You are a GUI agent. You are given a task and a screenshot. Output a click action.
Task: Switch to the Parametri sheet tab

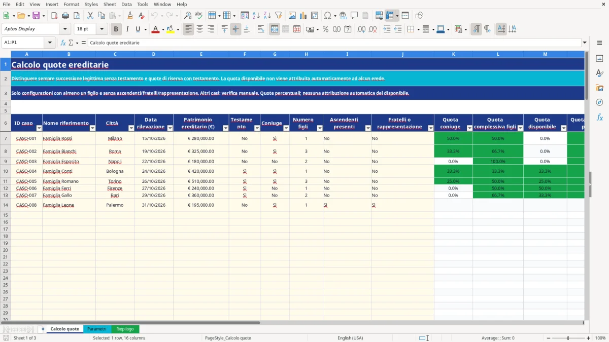tap(97, 329)
